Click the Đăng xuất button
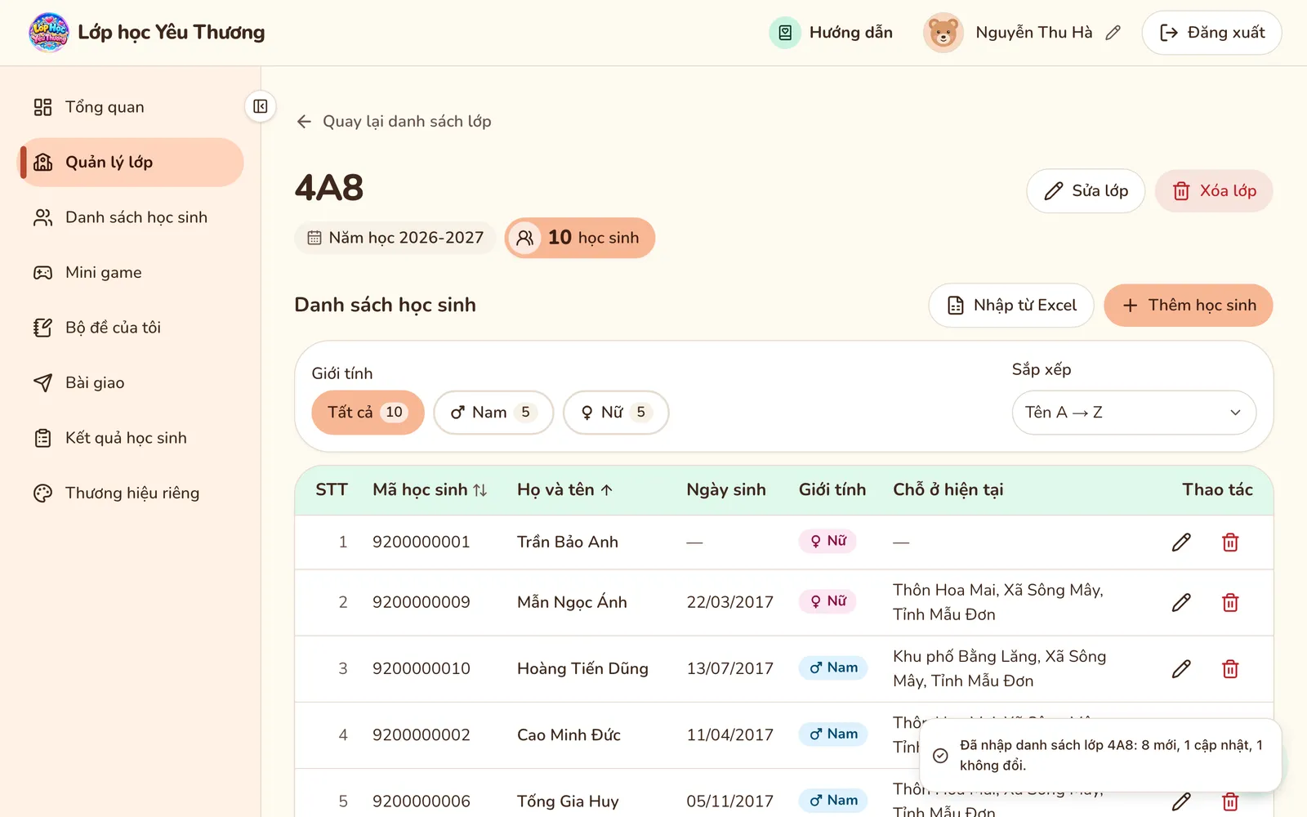Image resolution: width=1307 pixels, height=817 pixels. (x=1211, y=33)
